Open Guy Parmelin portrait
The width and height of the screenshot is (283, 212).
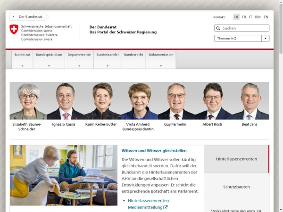[x=176, y=101]
